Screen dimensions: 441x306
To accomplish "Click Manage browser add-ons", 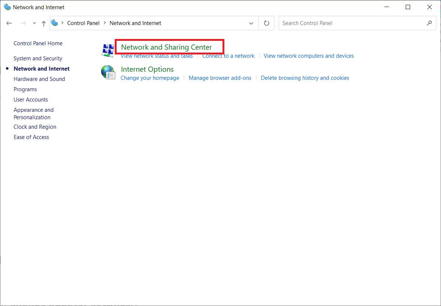I will [220, 78].
